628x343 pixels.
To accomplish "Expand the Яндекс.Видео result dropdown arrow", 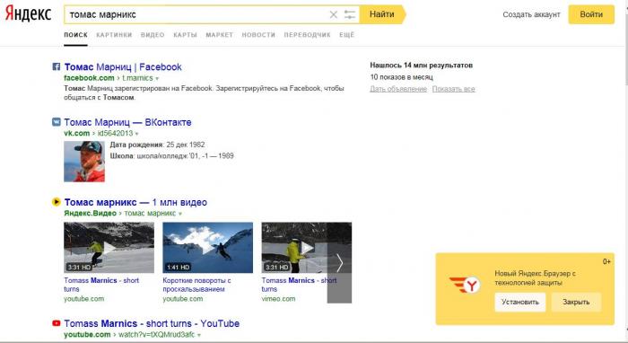I will 179,214.
